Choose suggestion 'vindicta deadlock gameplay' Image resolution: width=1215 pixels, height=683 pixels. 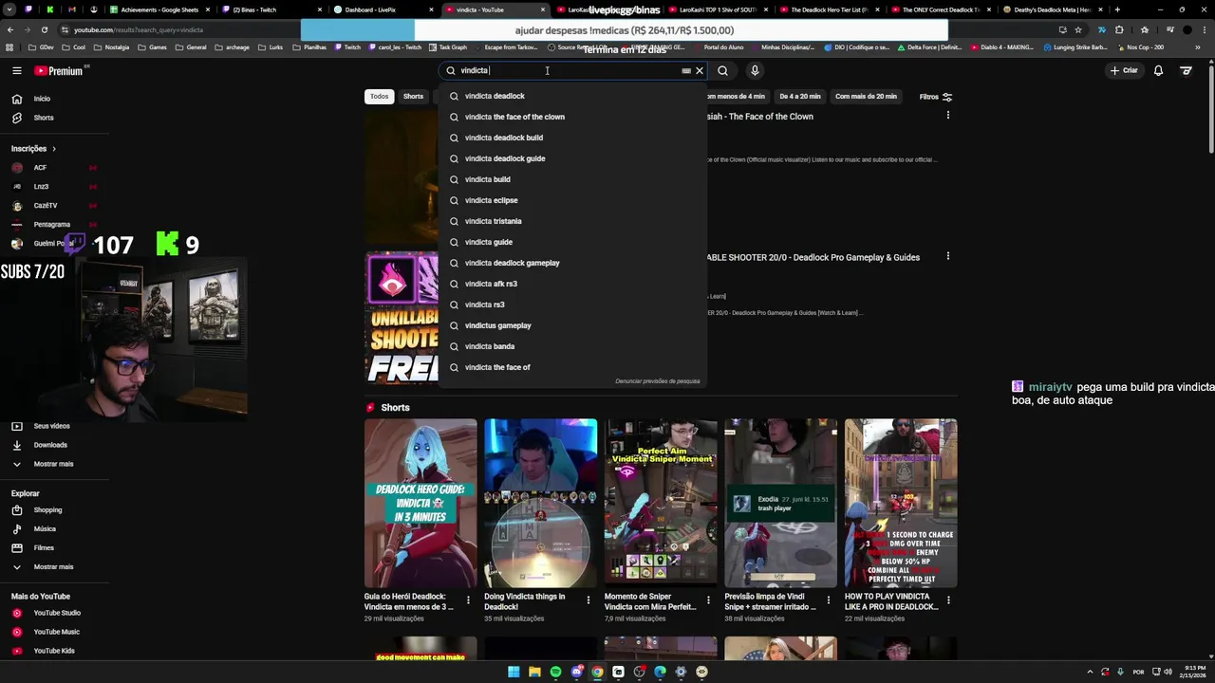click(572, 263)
